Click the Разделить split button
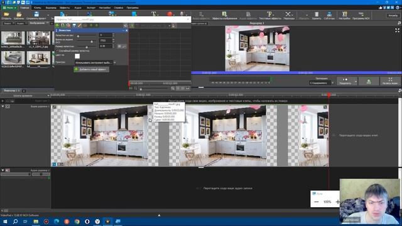This screenshot has height=226, width=402. click(x=345, y=81)
